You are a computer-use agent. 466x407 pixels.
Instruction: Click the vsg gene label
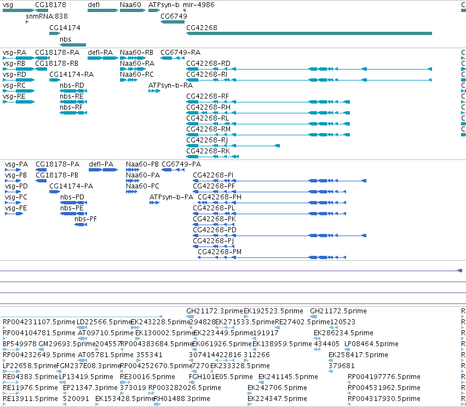point(8,5)
